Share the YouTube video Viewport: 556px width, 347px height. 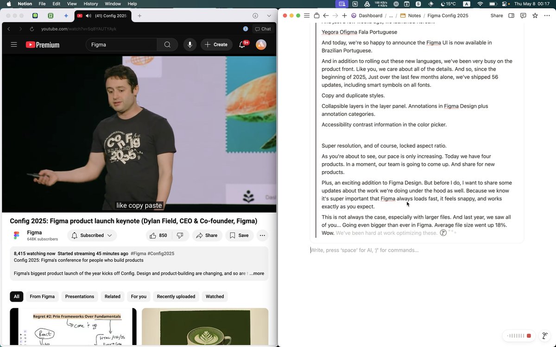point(207,235)
